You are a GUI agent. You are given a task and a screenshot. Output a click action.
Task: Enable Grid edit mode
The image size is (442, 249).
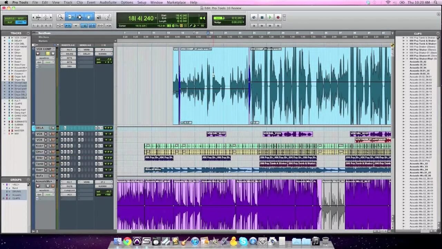point(21,22)
